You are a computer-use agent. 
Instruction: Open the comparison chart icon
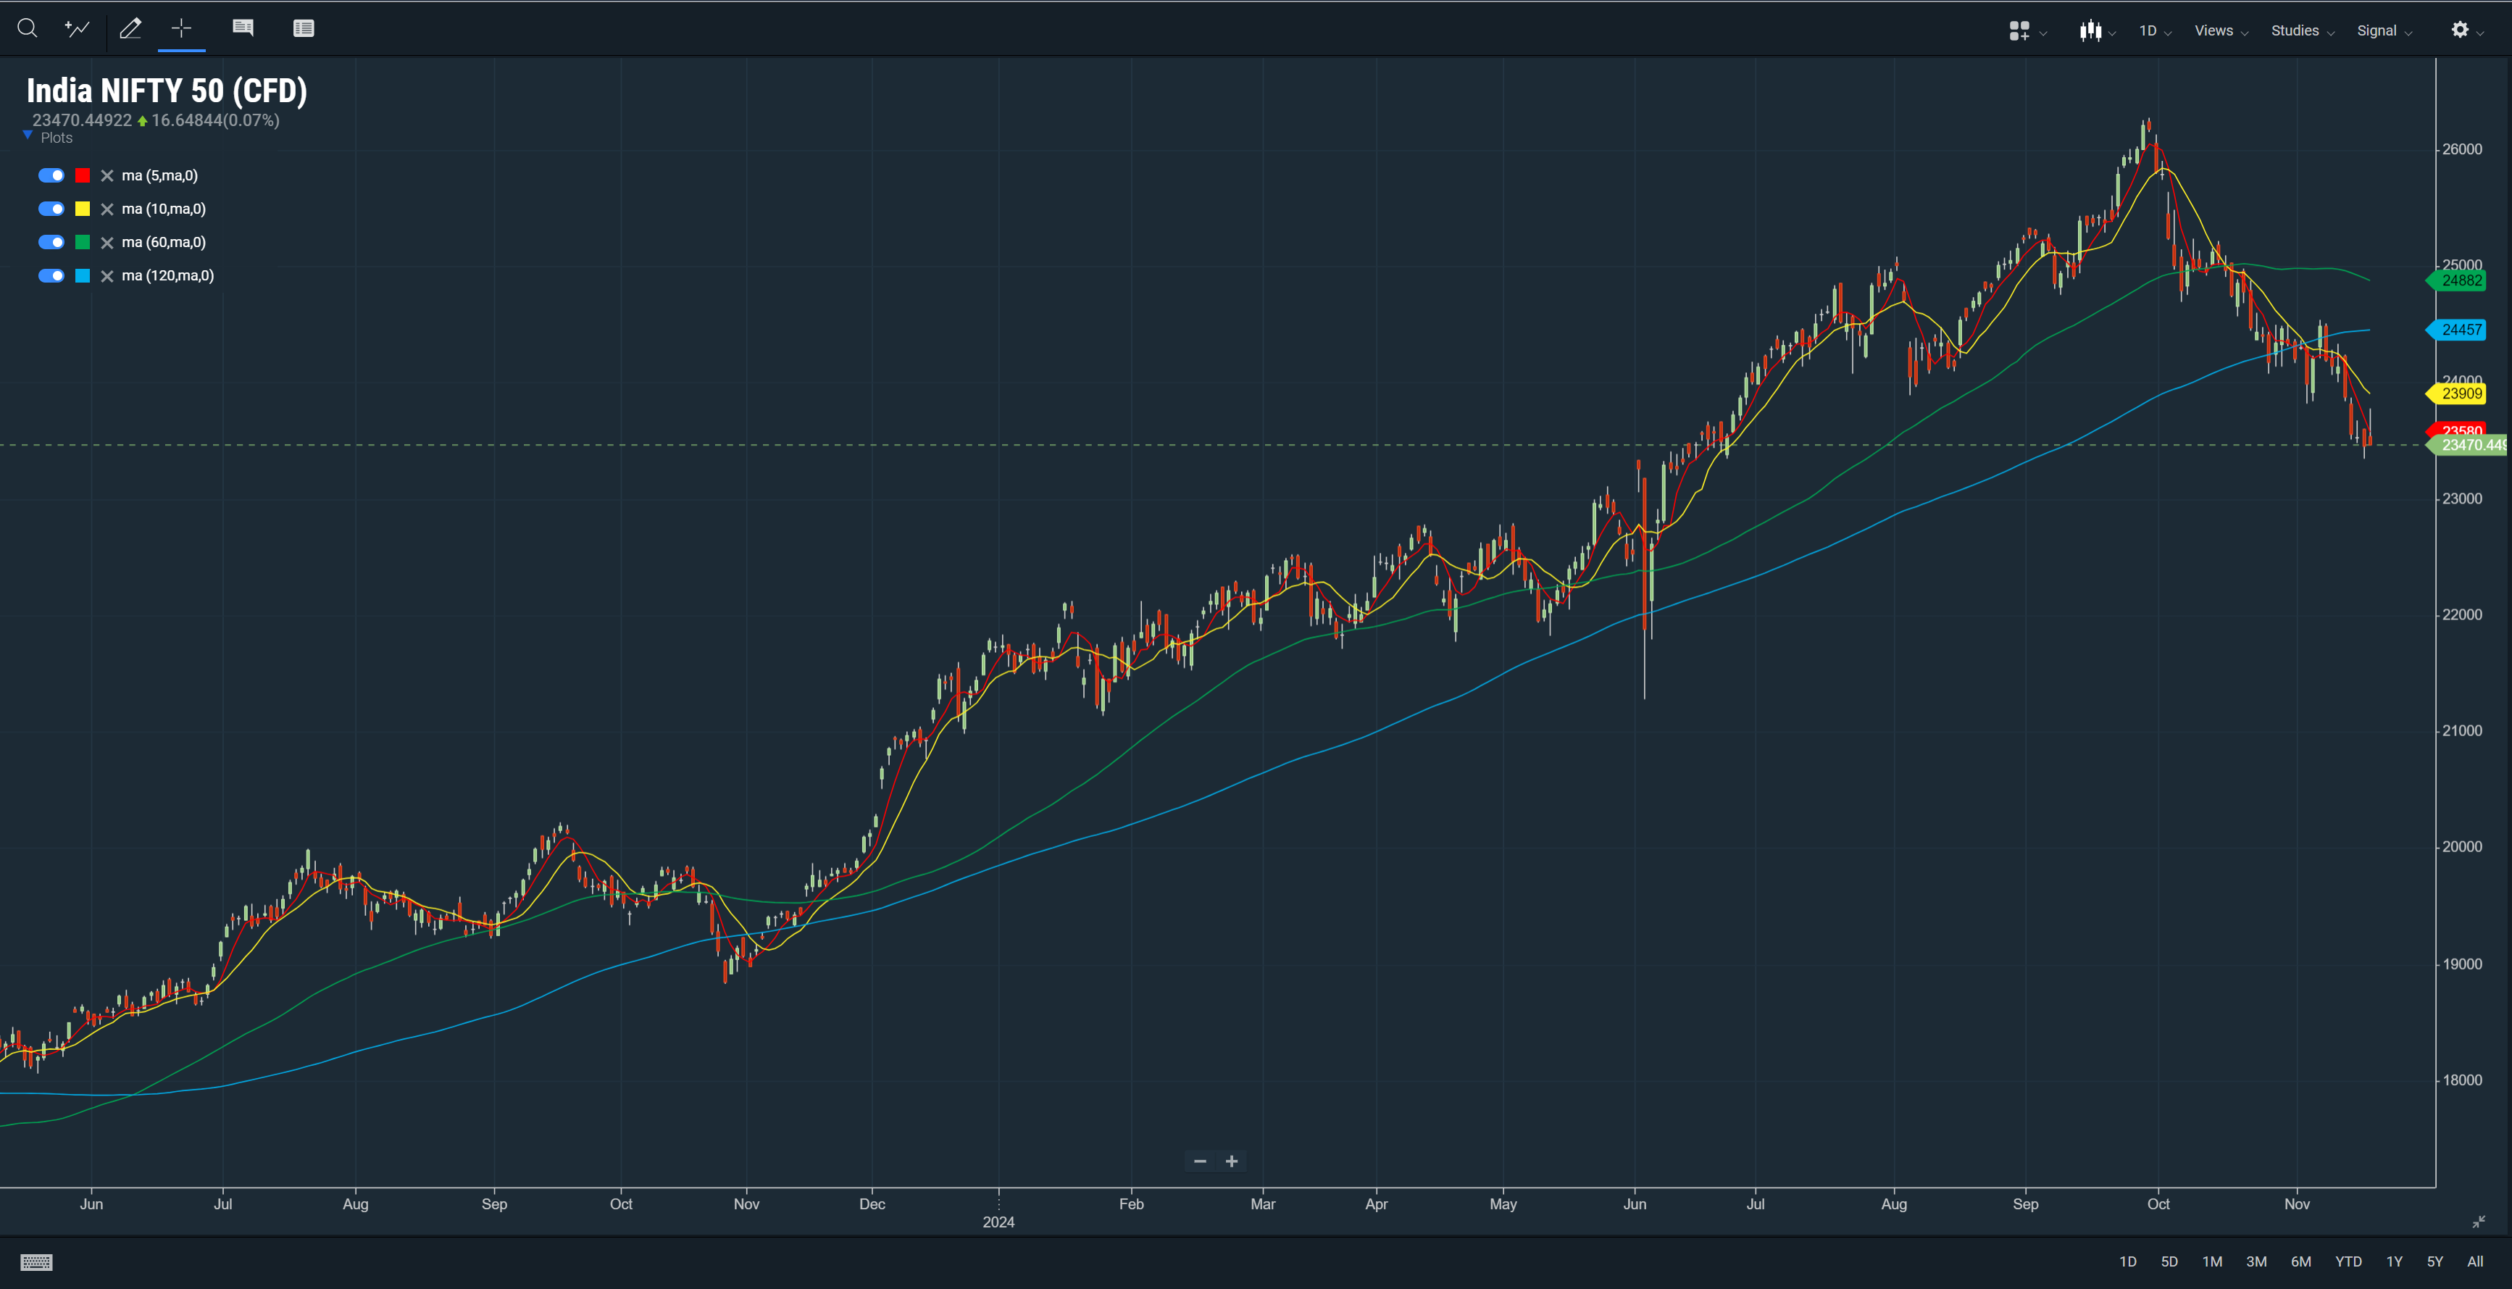(77, 28)
